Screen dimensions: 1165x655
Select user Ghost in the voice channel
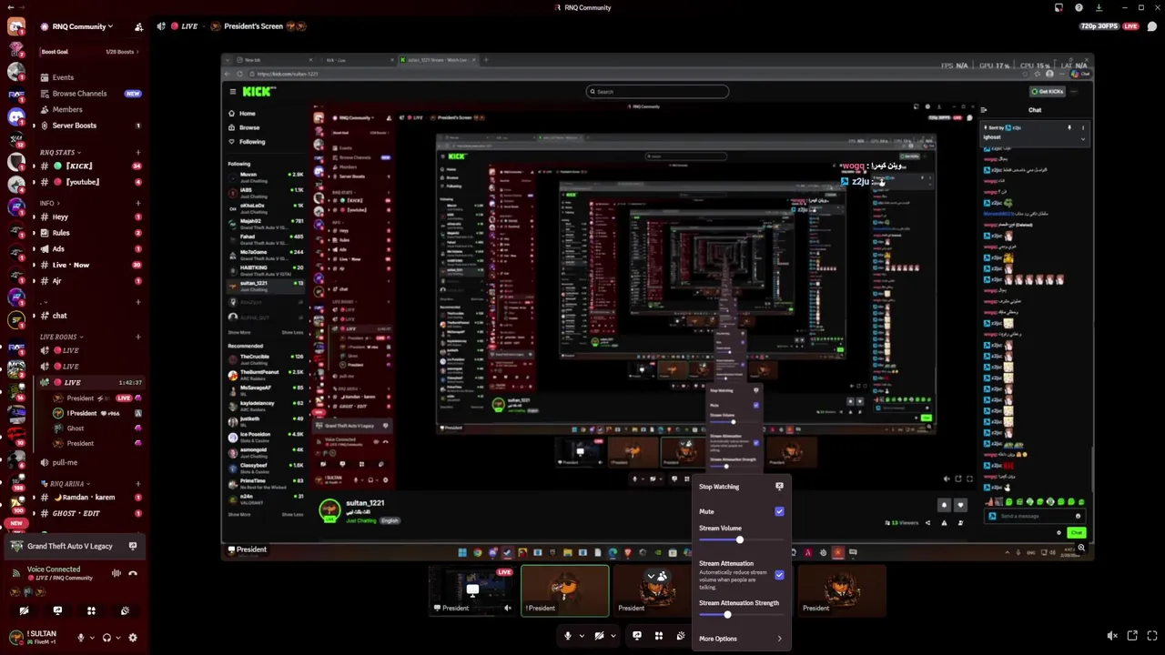pyautogui.click(x=97, y=428)
